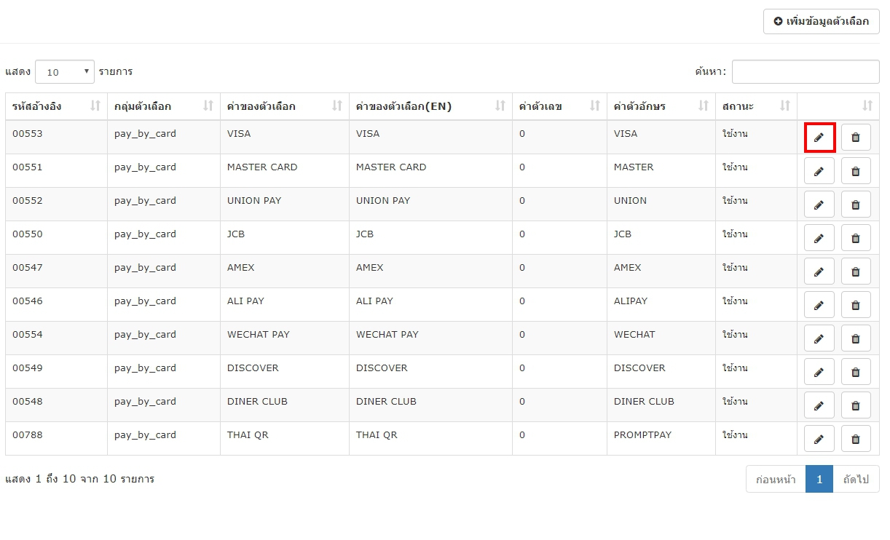The height and width of the screenshot is (540, 890).
Task: Edit the VISA row with the pencil icon
Action: tap(819, 137)
